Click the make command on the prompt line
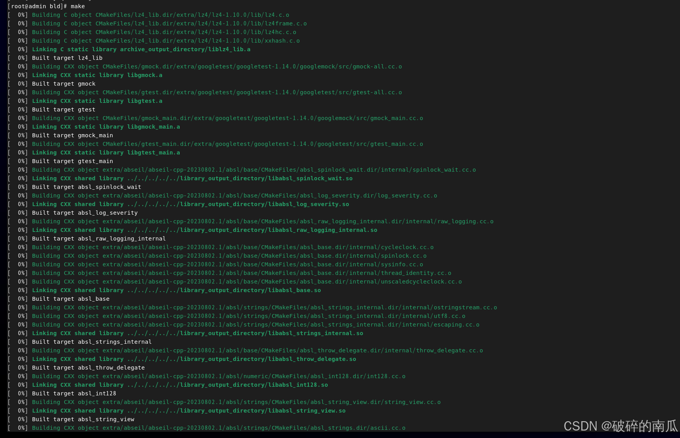 pos(77,6)
